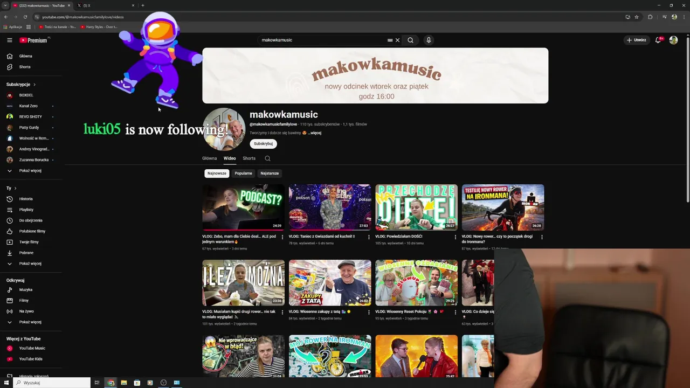Go to YouTube Premium home logo
This screenshot has height=388, width=690.
click(33, 40)
